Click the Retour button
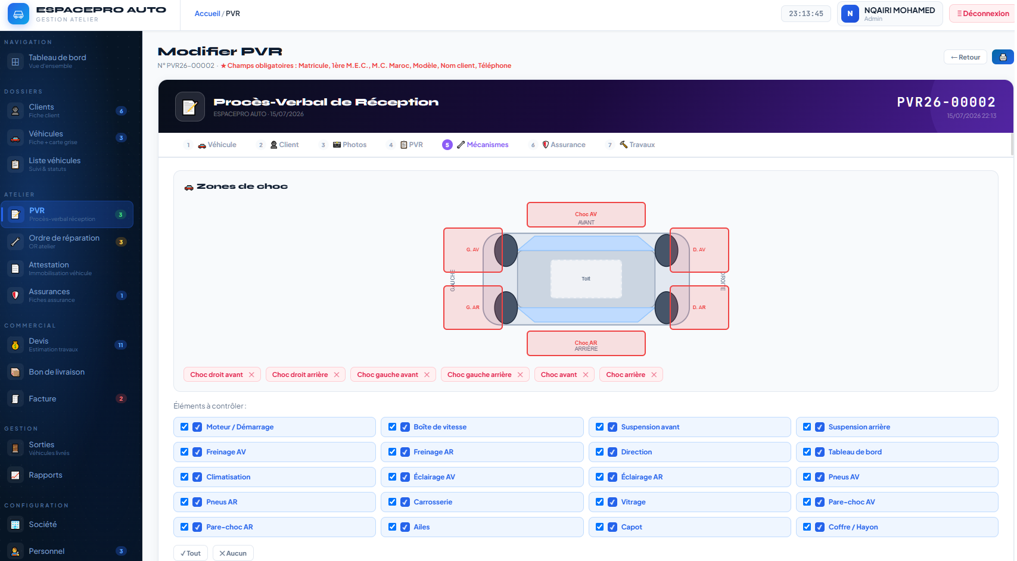Viewport: 1017px width, 561px height. pos(965,57)
